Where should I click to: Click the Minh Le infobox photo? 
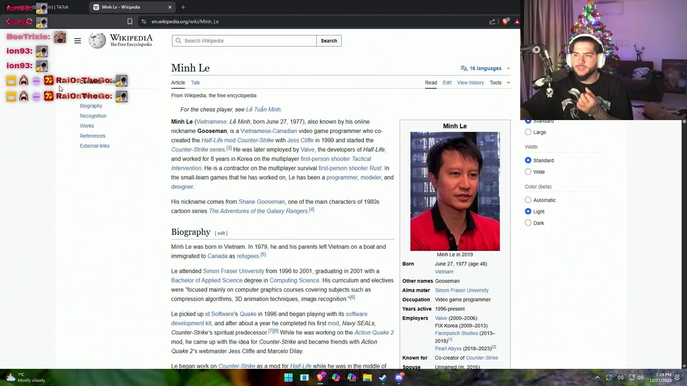455,191
